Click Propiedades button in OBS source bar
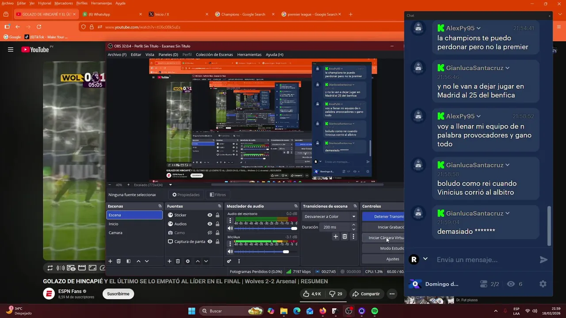The image size is (566, 318). (186, 195)
